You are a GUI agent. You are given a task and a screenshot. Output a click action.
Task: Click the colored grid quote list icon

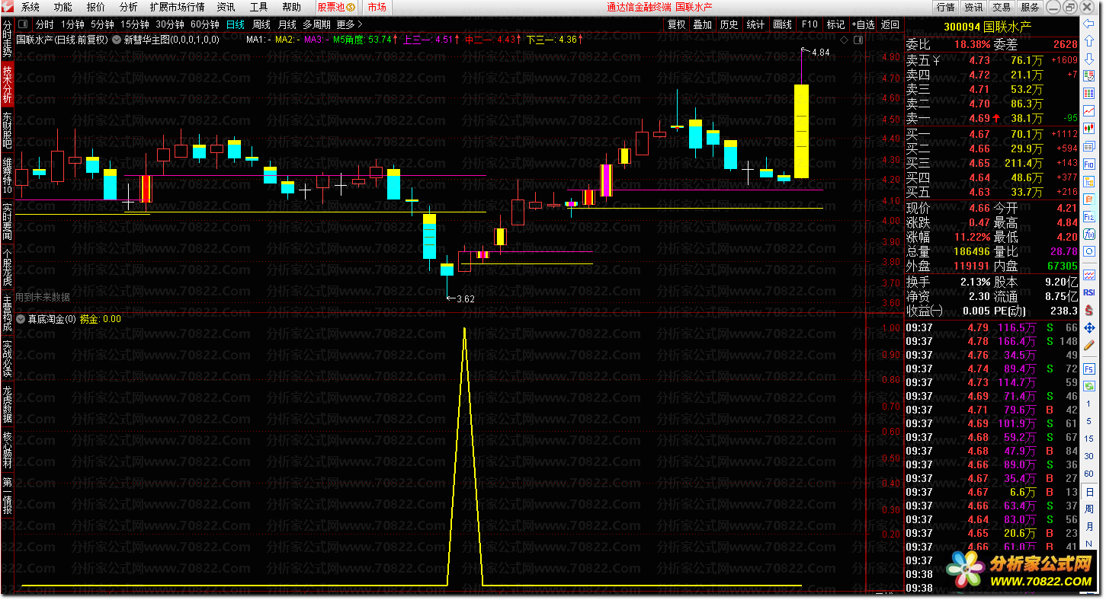coord(1089,93)
